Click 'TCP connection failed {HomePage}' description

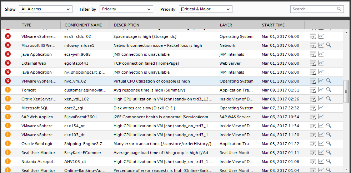pos(146,63)
